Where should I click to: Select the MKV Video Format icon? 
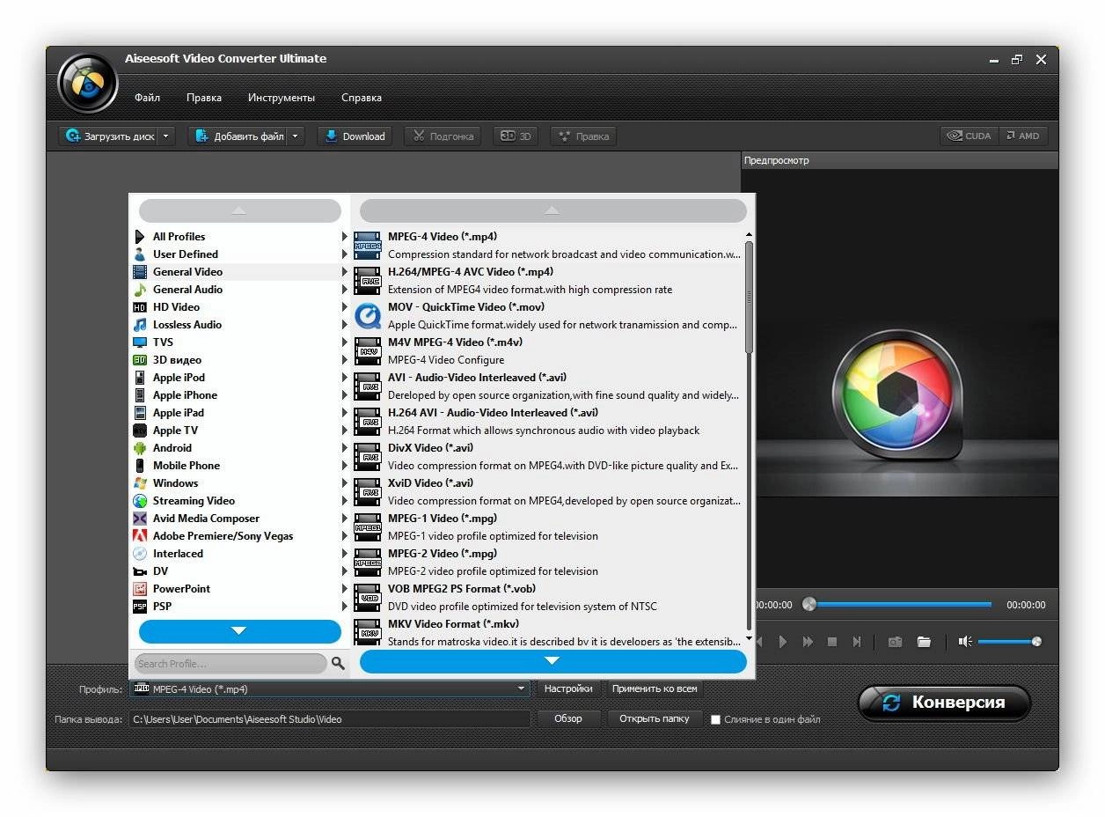[367, 631]
